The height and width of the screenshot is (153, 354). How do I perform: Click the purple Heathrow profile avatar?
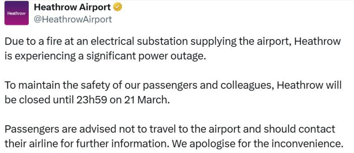(16, 13)
